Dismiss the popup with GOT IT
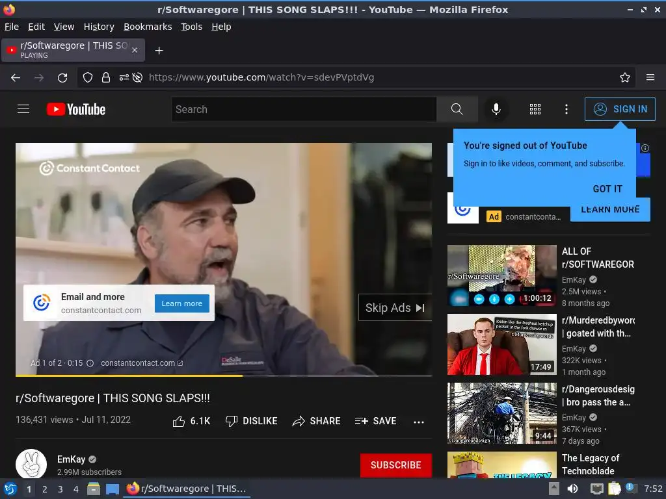Screen dimensions: 666x499 607,189
